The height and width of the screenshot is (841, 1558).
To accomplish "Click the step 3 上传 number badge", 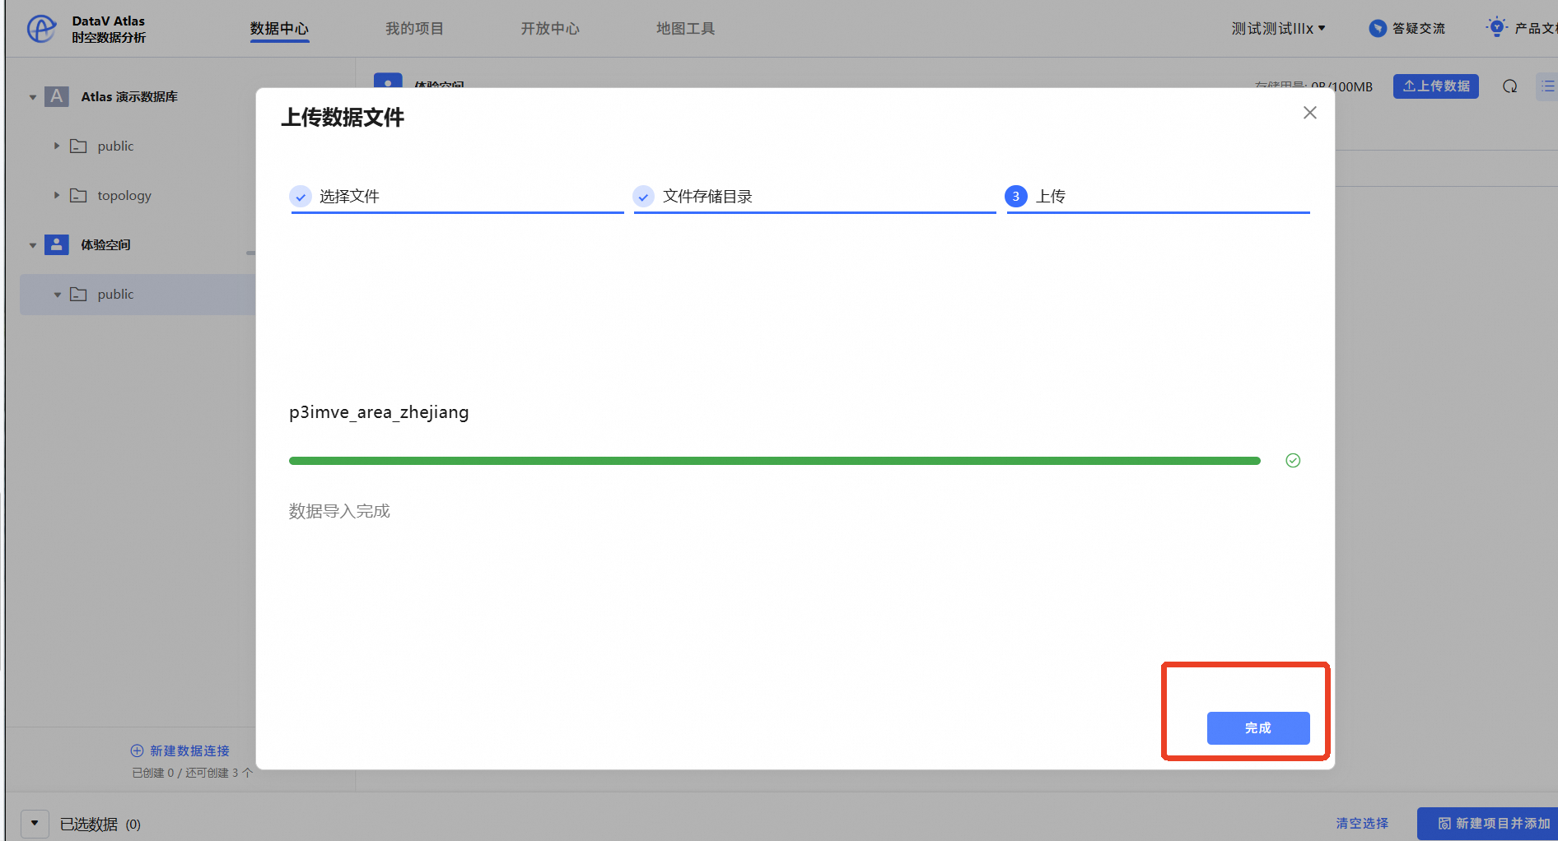I will [1016, 197].
